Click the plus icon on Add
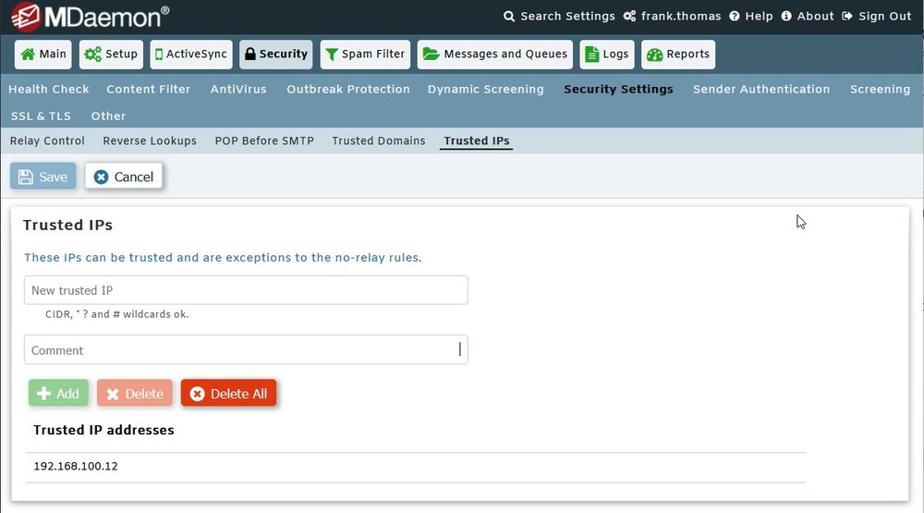The image size is (924, 513). click(x=43, y=394)
